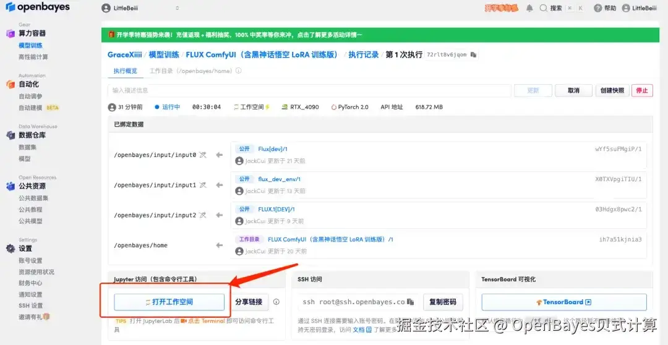Image resolution: width=668 pixels, height=345 pixels.
Task: Click the PyTorch 2.0 image label
Action: point(349,107)
